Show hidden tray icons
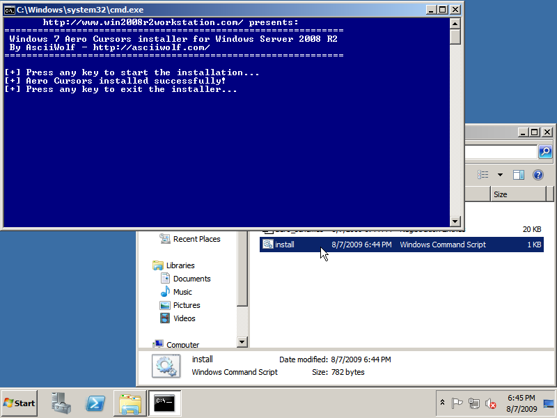The image size is (557, 418). (443, 403)
